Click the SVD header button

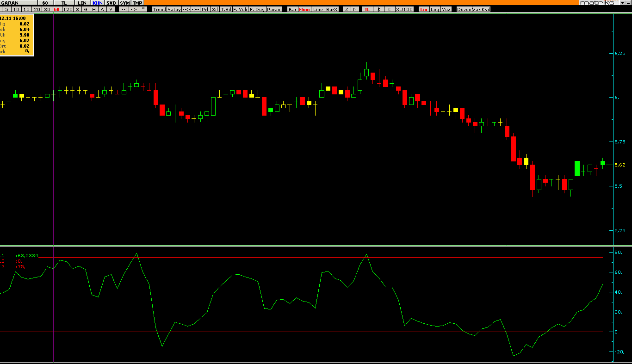(111, 3)
